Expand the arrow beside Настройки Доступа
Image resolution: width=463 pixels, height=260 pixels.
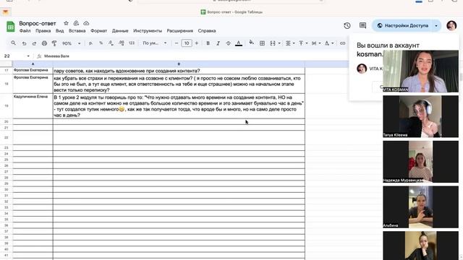pyautogui.click(x=436, y=26)
